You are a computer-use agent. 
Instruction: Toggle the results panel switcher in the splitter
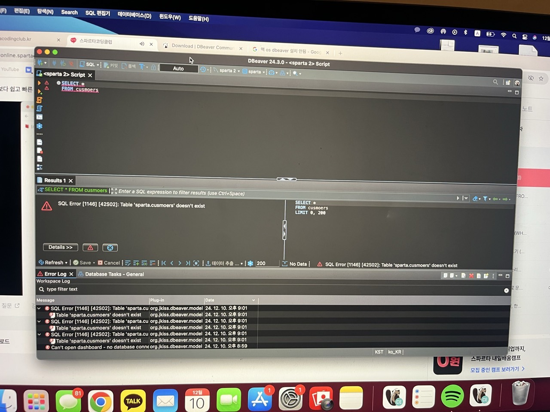coord(287,179)
